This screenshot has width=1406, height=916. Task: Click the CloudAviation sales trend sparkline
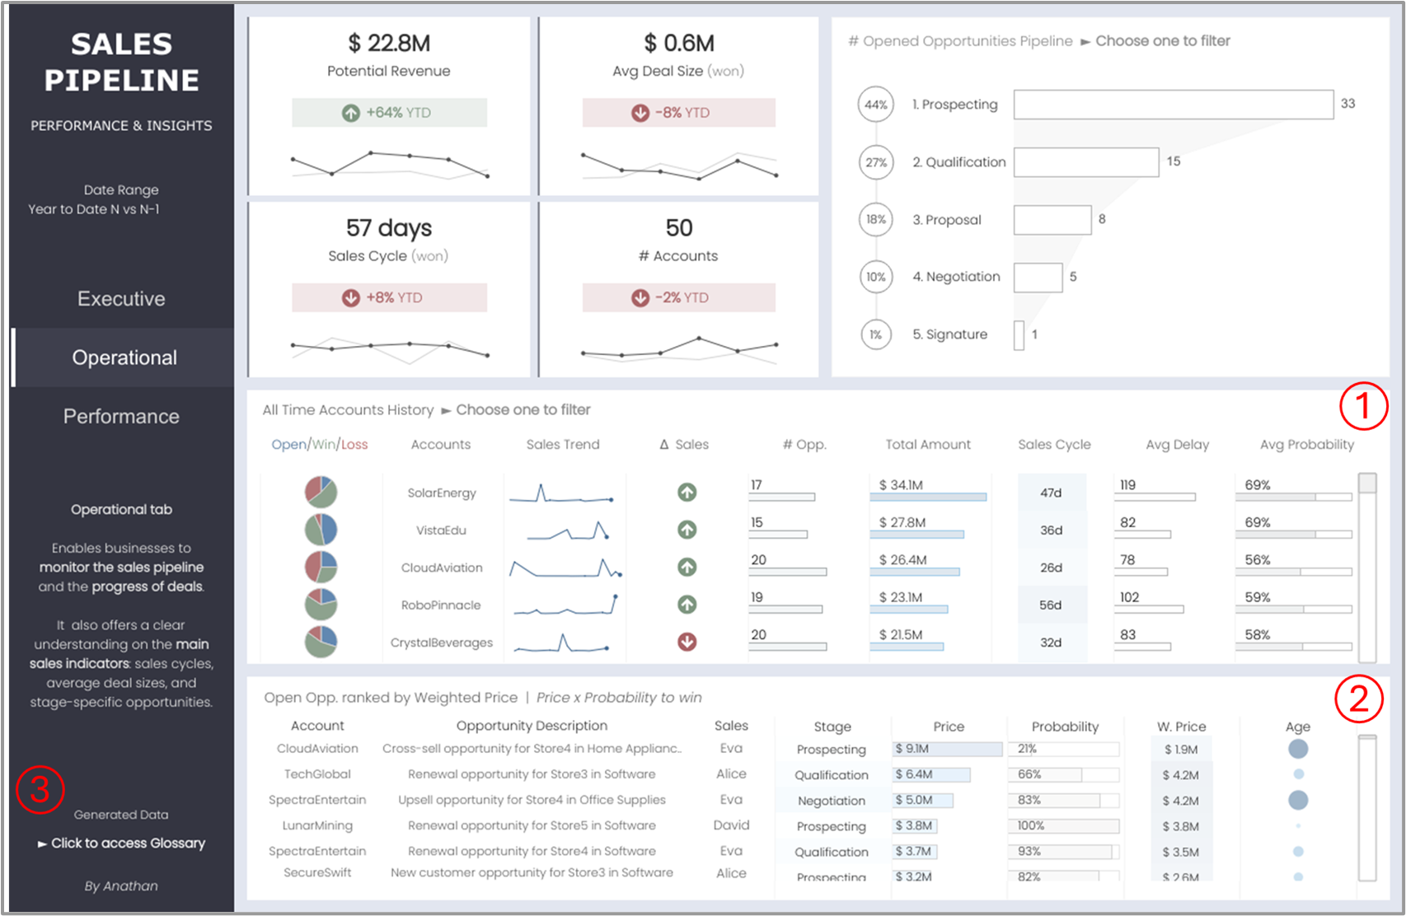pyautogui.click(x=565, y=568)
